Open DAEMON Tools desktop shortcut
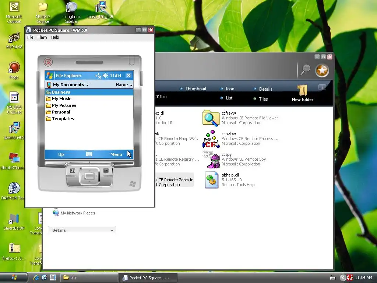 point(13,191)
